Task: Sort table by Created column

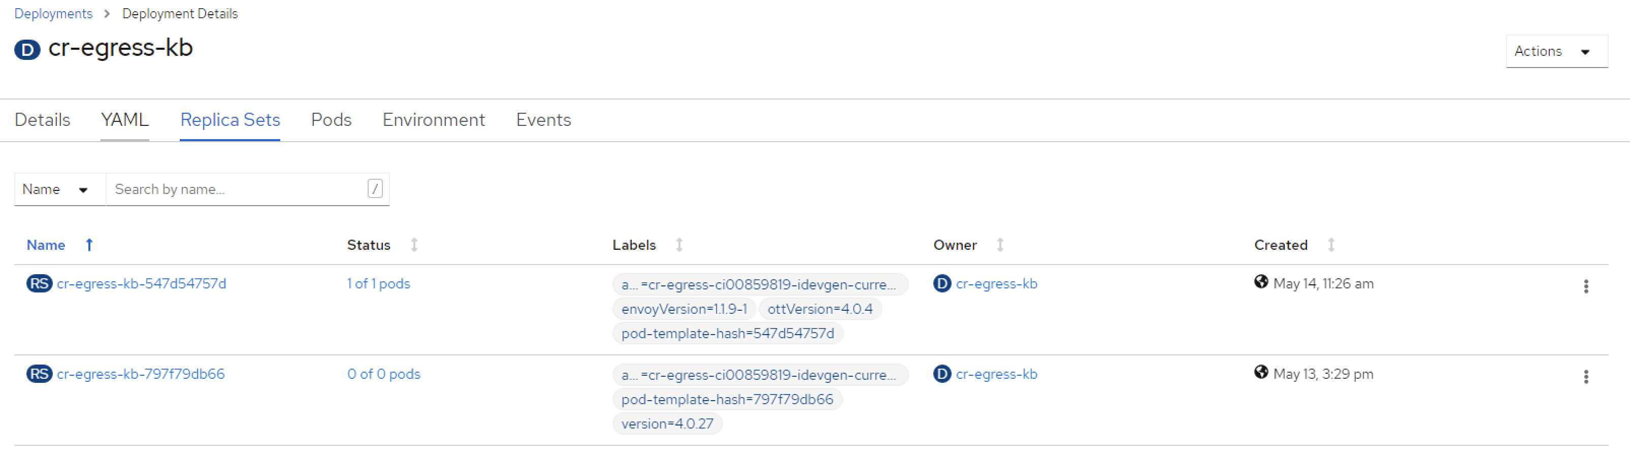Action: 1331,245
